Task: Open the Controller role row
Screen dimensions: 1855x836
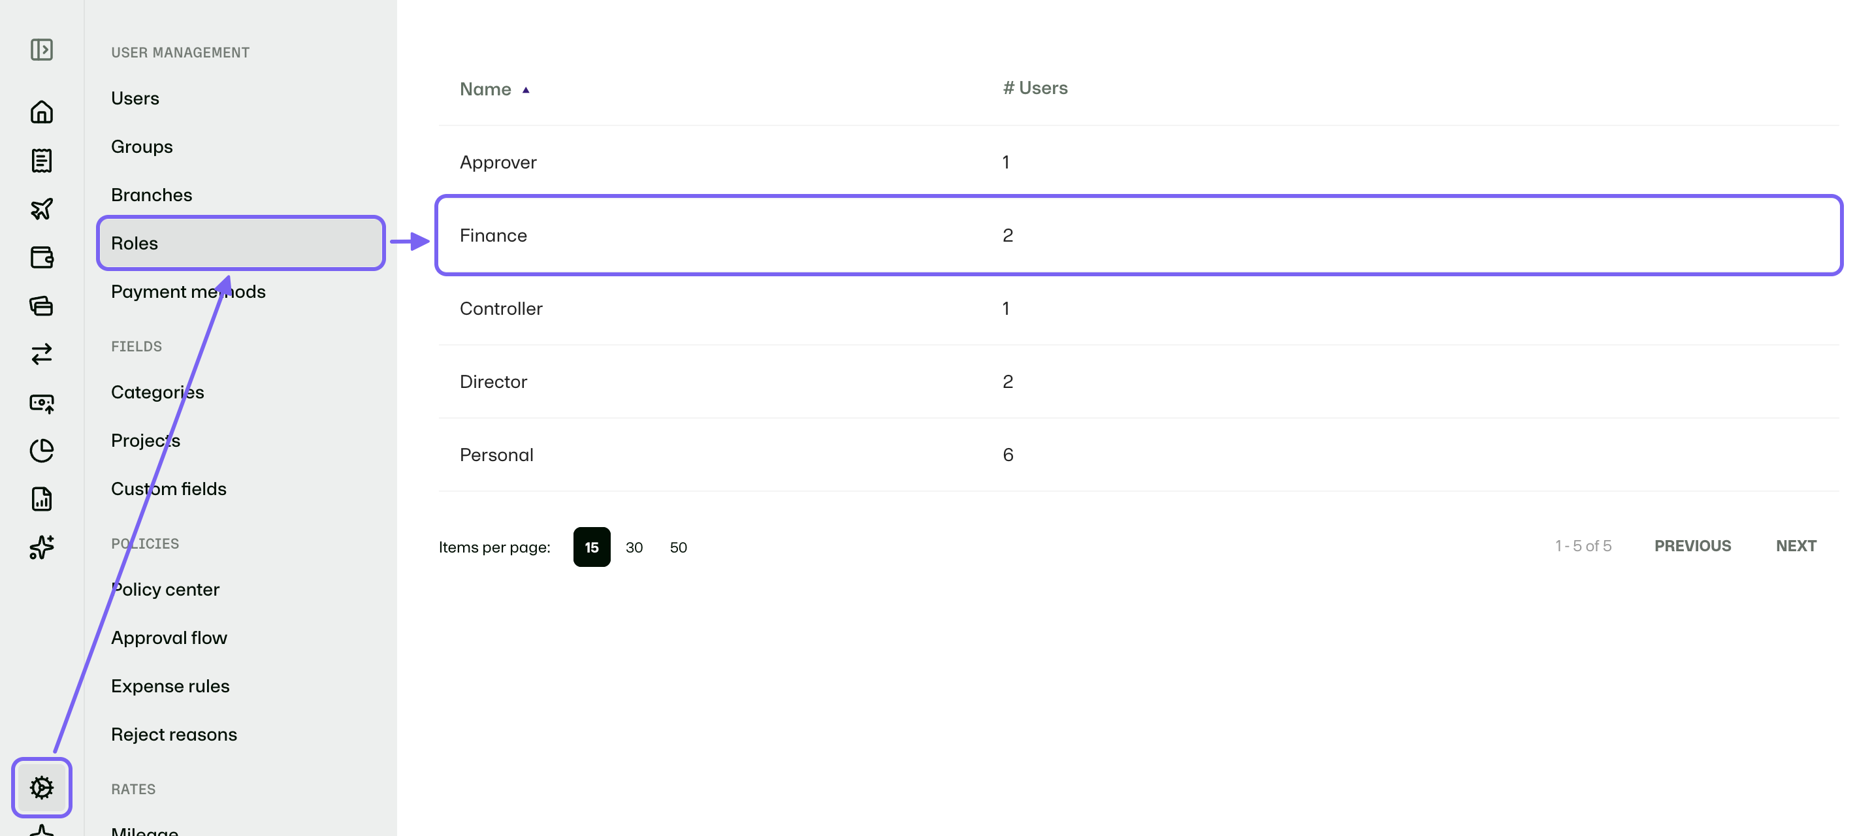Action: click(1138, 308)
